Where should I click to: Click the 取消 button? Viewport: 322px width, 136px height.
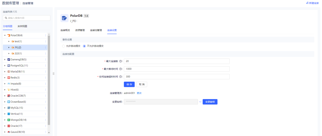point(142,84)
